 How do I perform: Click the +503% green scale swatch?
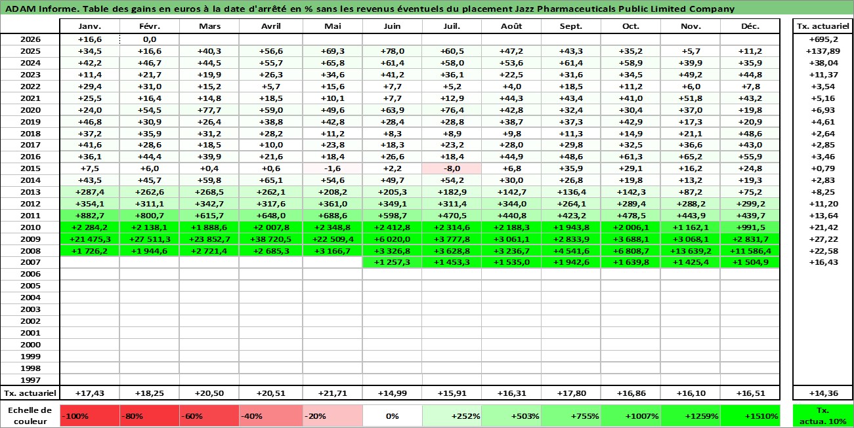[x=511, y=416]
